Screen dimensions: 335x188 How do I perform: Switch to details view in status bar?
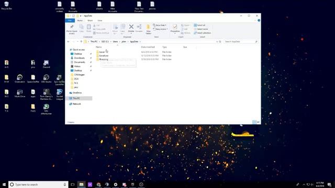[254, 122]
